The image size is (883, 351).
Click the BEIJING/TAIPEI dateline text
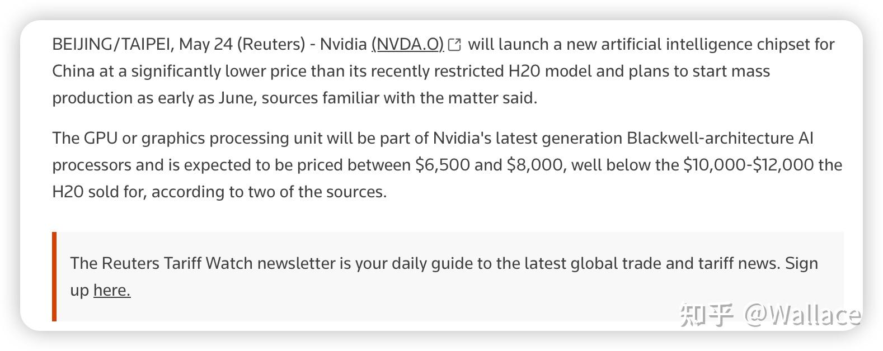tap(111, 44)
